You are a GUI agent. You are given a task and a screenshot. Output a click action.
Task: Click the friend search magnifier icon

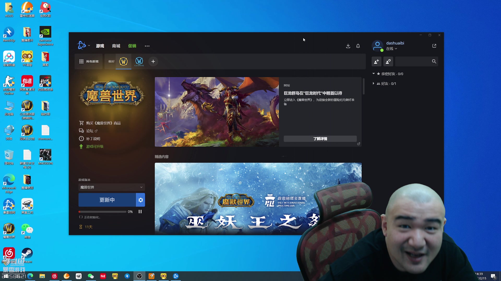[434, 61]
